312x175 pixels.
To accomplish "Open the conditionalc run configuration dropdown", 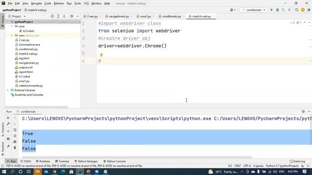I will pyautogui.click(x=254, y=10).
